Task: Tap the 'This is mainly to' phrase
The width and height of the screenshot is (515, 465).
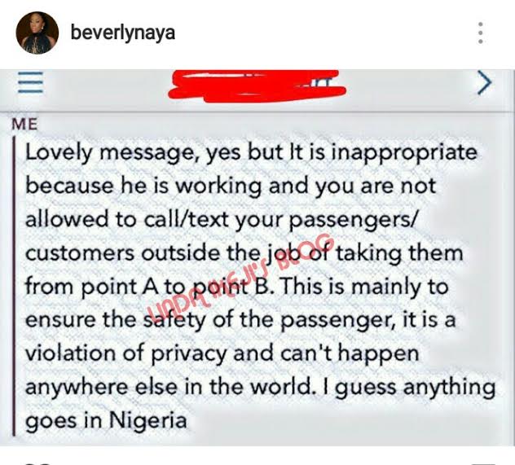Action: (x=363, y=287)
